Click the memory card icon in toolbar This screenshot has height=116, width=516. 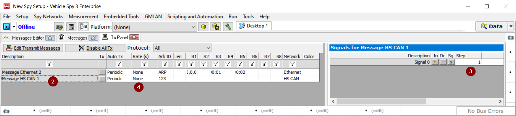(x=72, y=27)
